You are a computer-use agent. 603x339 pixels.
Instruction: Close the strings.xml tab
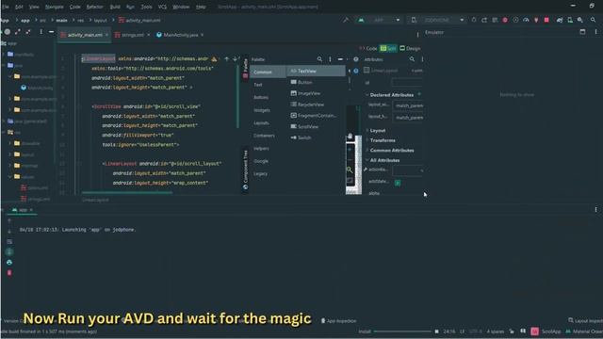click(x=149, y=35)
